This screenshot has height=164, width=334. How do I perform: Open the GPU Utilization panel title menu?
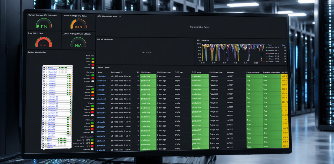tap(203, 40)
